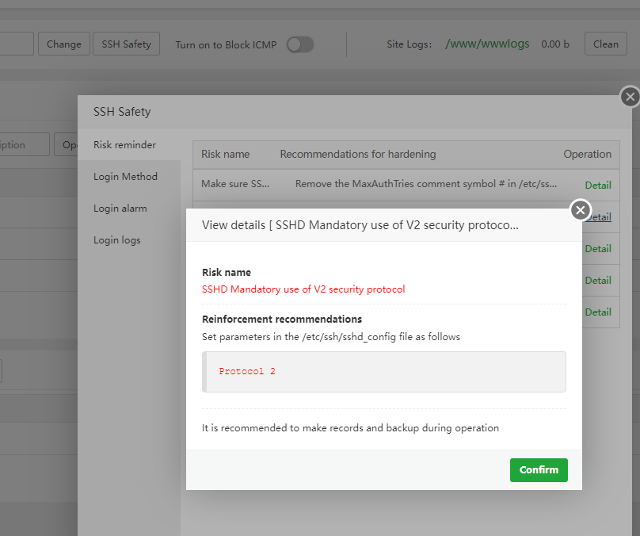The image size is (640, 536).
Task: Click the 'Protocol 2' code block
Action: pos(385,372)
